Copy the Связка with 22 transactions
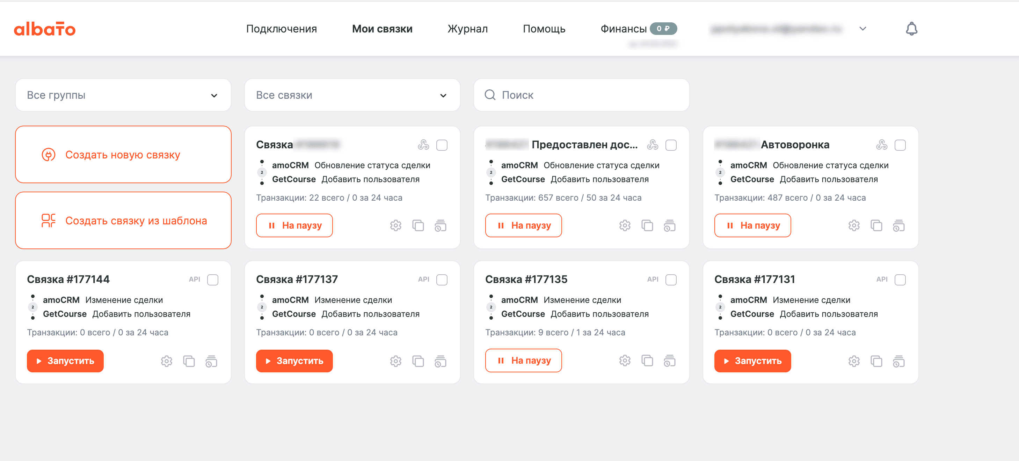Viewport: 1019px width, 461px height. (418, 225)
